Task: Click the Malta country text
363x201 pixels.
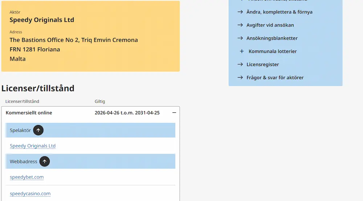Action: coord(17,59)
